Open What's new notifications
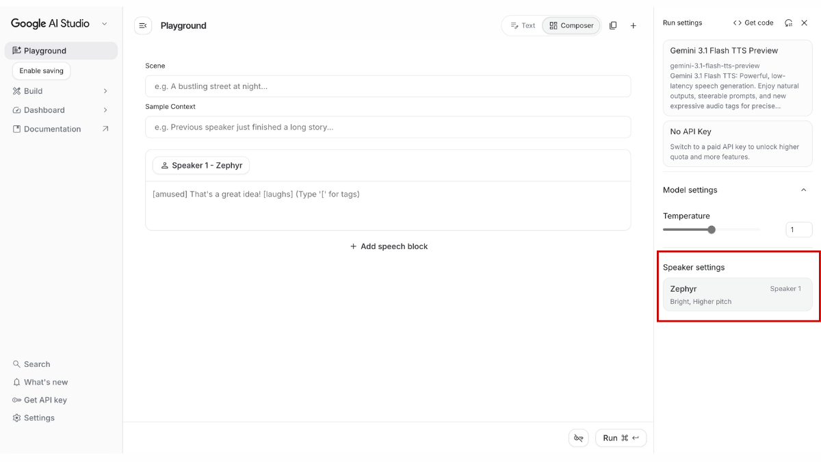821x462 pixels. 45,382
